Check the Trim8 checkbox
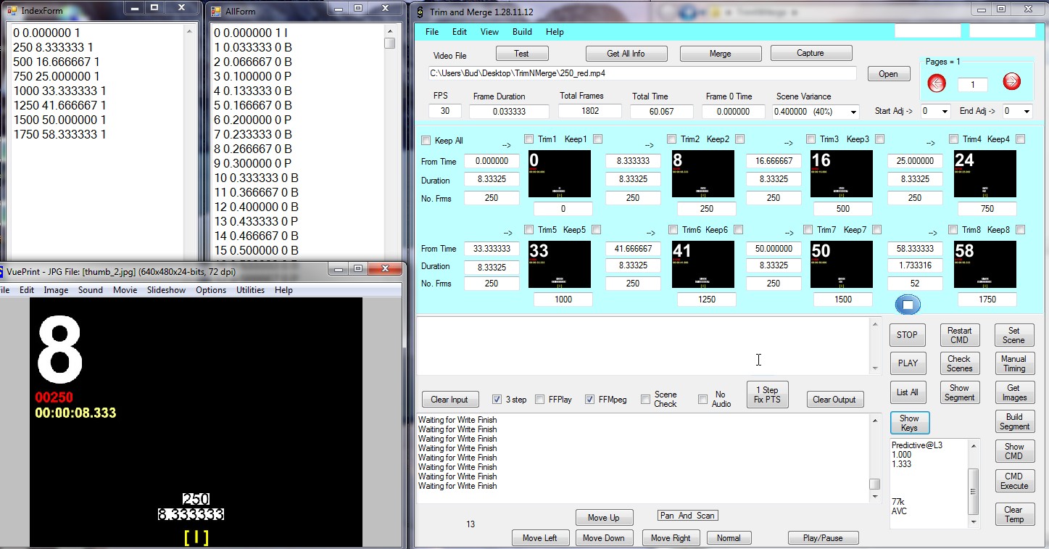 (x=953, y=230)
